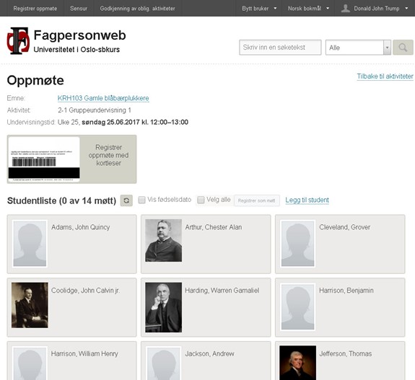This screenshot has height=380, width=415.
Task: Follow the Legg til student link
Action: coord(307,200)
